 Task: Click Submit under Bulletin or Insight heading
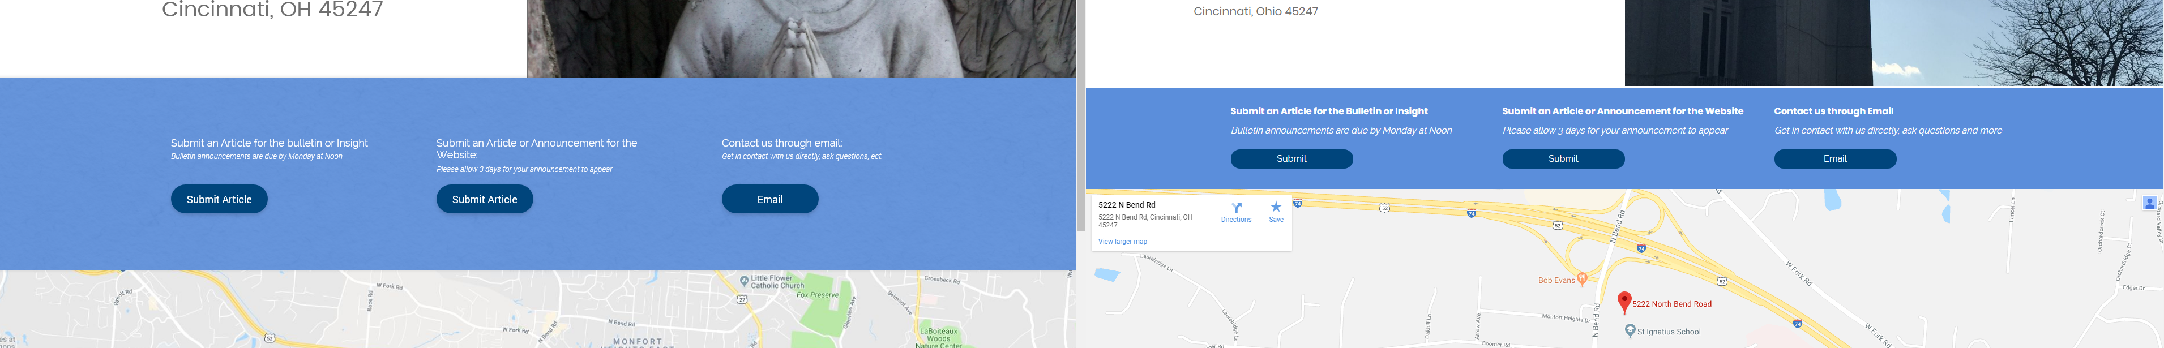click(1291, 158)
